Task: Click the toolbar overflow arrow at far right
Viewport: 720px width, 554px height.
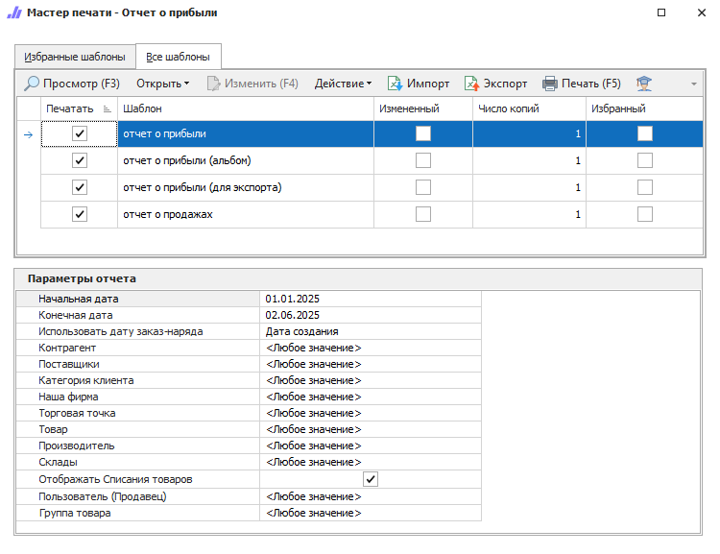Action: point(693,84)
